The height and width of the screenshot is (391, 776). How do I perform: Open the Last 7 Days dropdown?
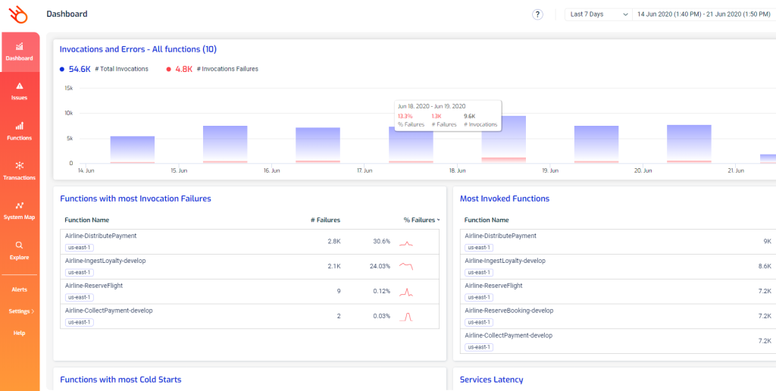point(599,14)
